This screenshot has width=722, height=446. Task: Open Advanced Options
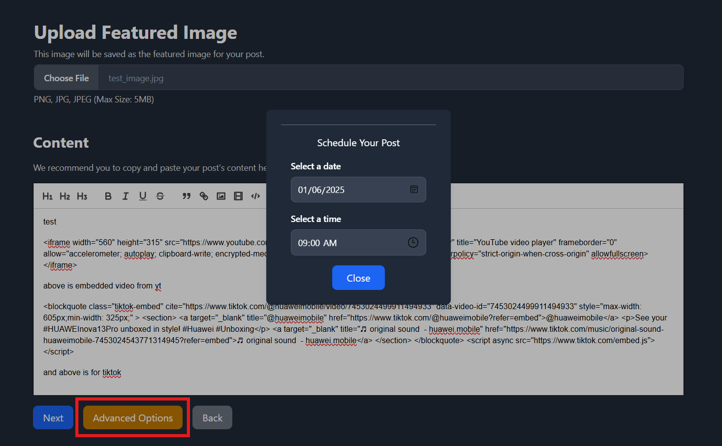[133, 418]
